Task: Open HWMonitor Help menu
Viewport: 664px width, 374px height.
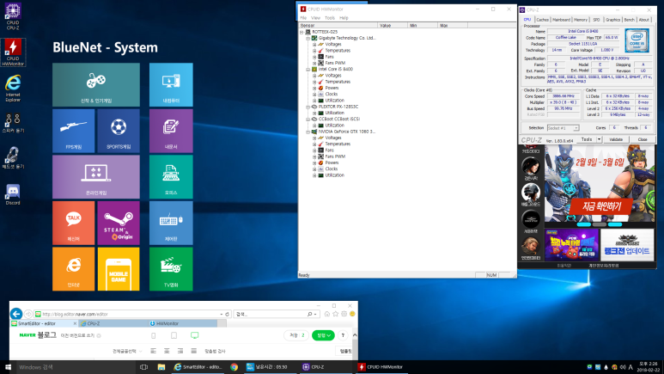Action: tap(344, 18)
